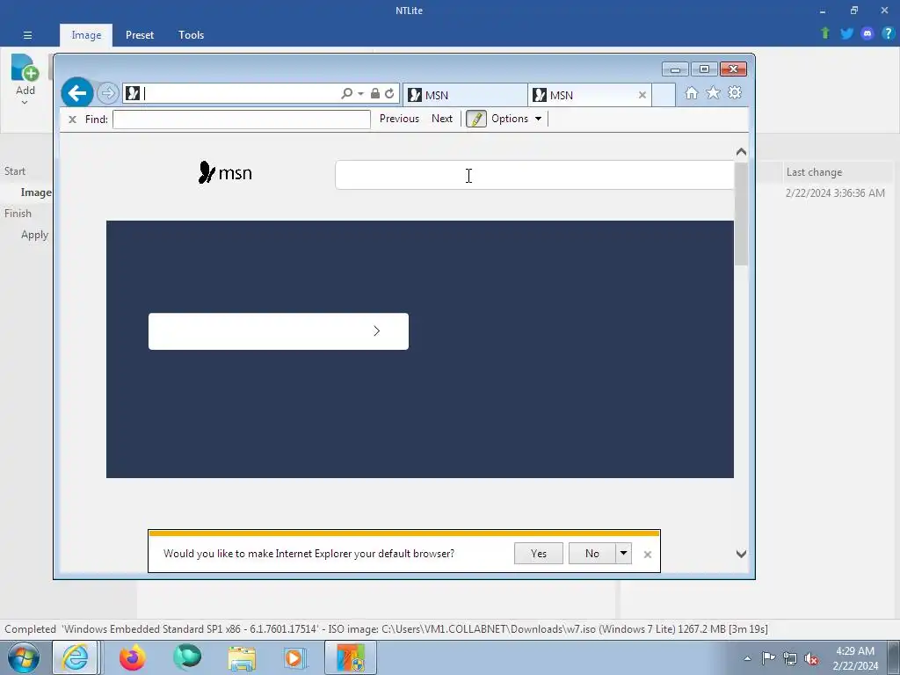
Task: Dismiss the default browser notification bar
Action: [648, 555]
